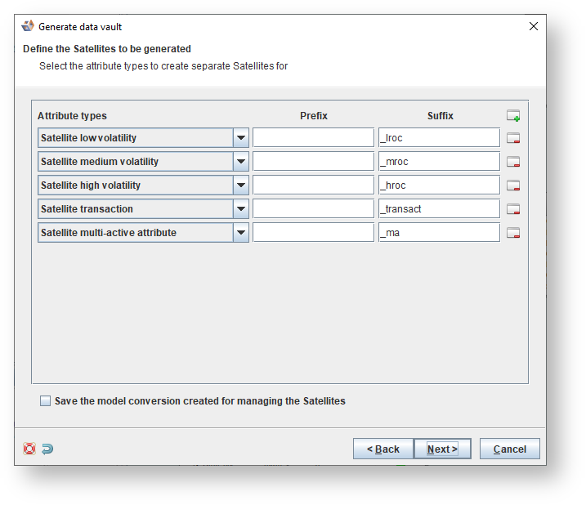Open the help lifebuoy icon
This screenshot has height=505, width=586.
(29, 449)
